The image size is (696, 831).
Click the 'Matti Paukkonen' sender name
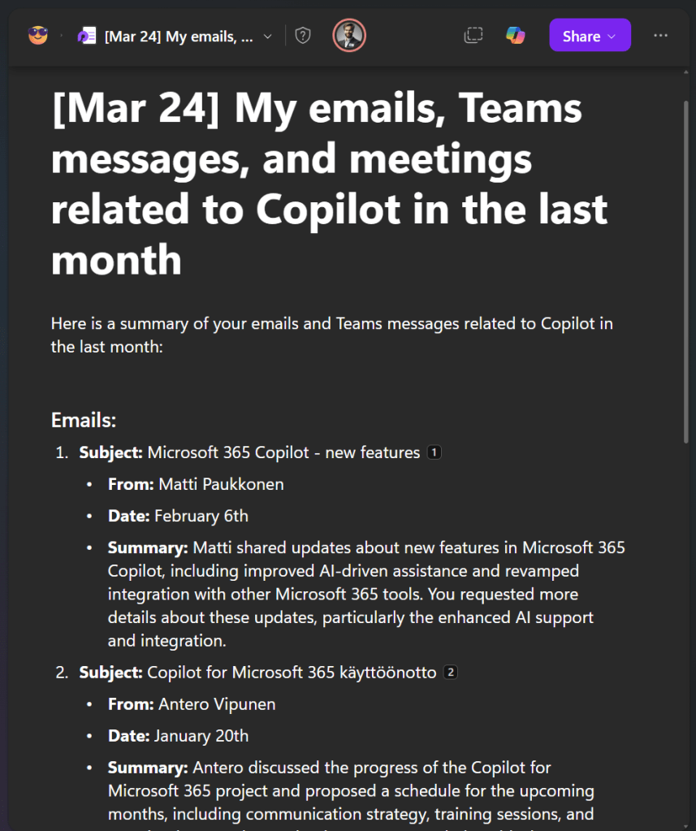221,485
